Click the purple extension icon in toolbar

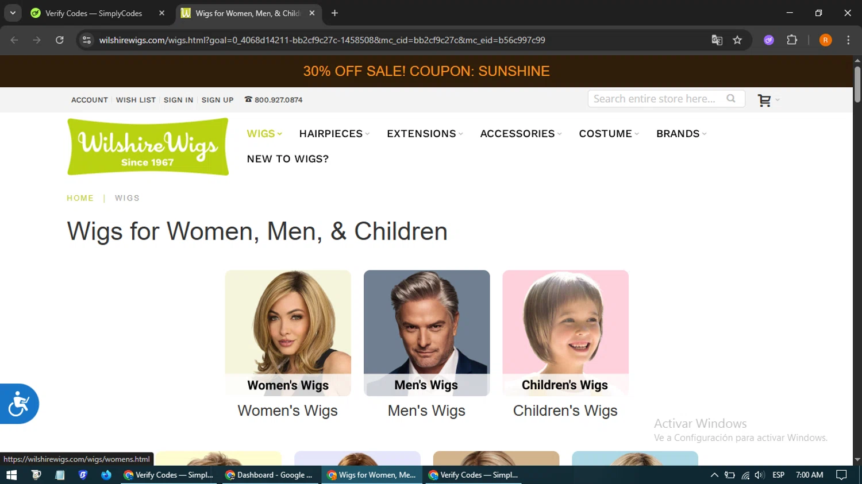(769, 40)
